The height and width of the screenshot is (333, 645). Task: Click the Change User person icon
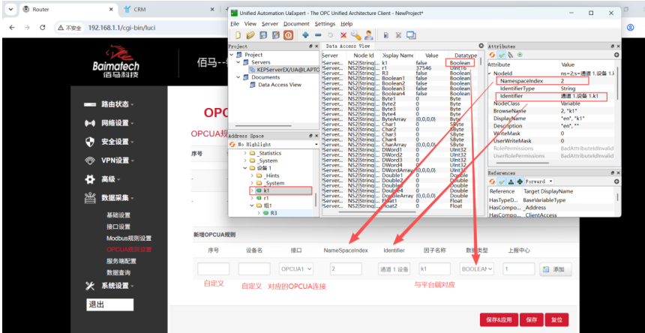click(368, 35)
